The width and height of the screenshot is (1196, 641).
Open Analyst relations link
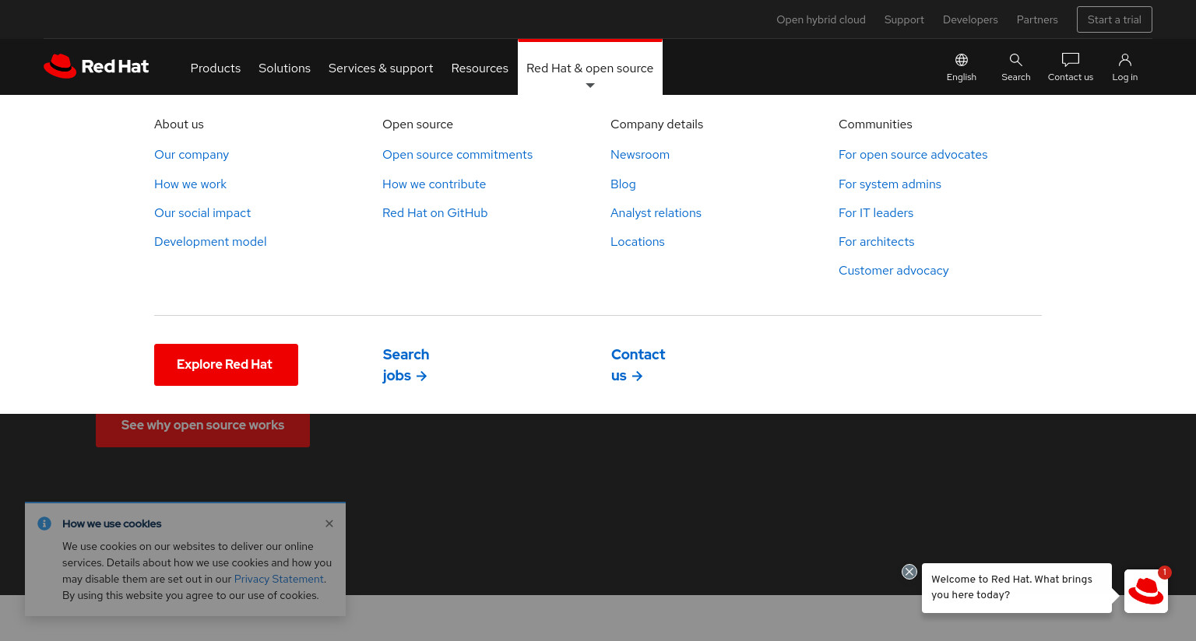pos(656,213)
